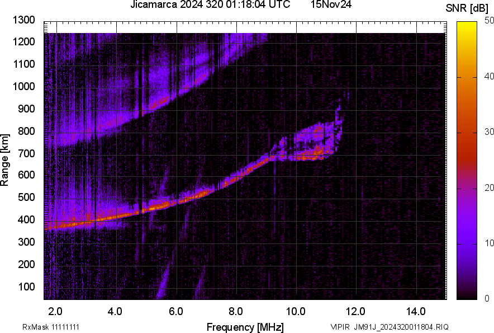Click the frequency tick label '8.0'
Image resolution: width=494 pixels, height=333 pixels.
(236, 312)
